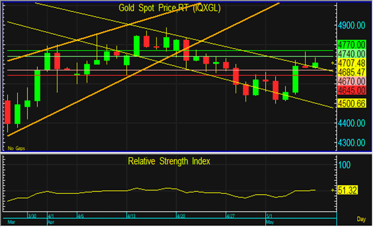Select the 3/30 date marker on timeline
373x227 pixels.
click(x=32, y=216)
